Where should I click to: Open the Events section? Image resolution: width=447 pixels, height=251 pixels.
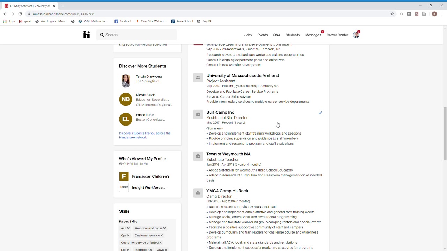point(263,35)
